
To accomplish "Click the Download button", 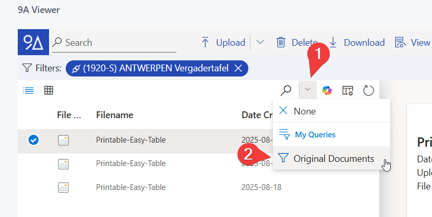I will (x=357, y=43).
